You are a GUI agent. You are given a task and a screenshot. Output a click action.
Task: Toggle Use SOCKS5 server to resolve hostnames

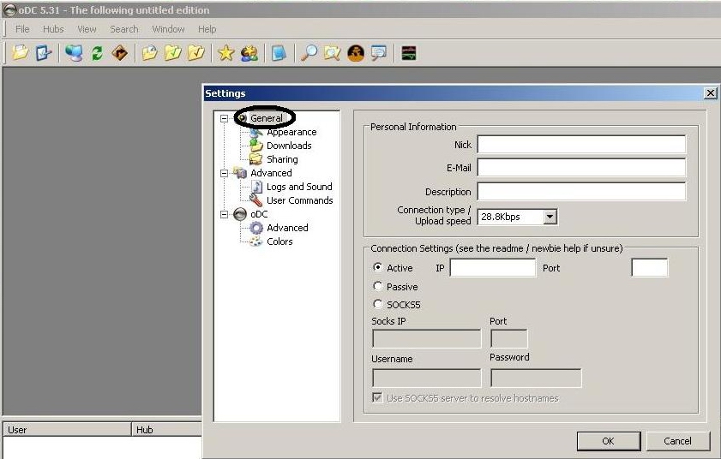pyautogui.click(x=377, y=398)
